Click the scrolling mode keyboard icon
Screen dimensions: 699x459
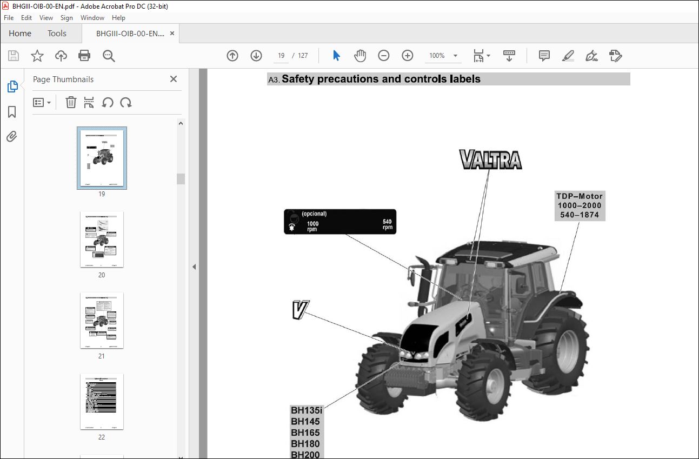pos(509,56)
